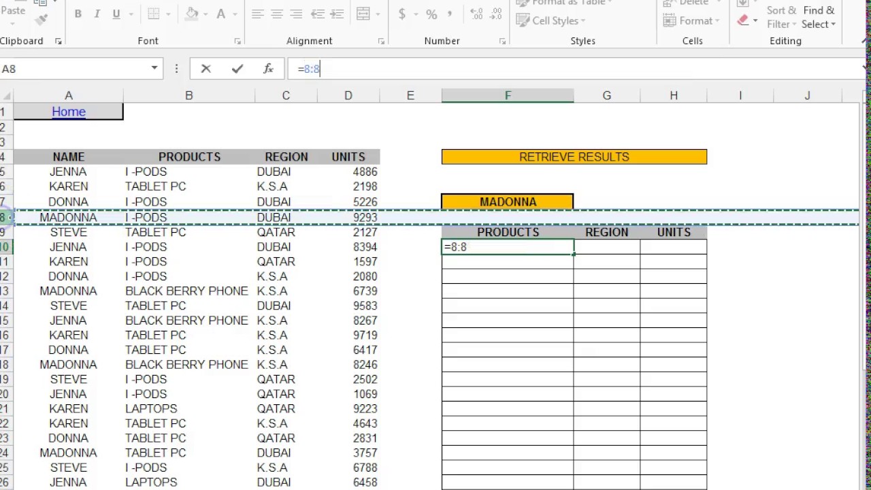Toggle italic formatting

pos(97,14)
